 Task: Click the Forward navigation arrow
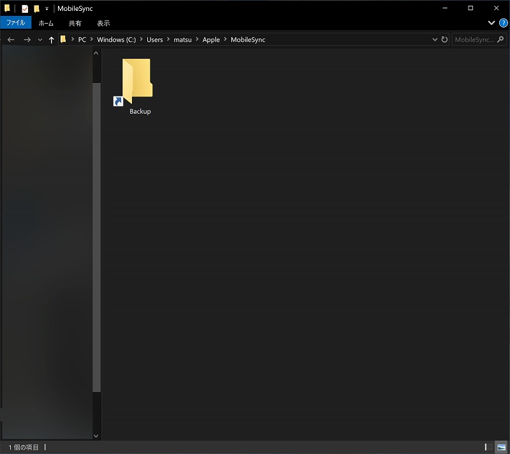point(27,40)
